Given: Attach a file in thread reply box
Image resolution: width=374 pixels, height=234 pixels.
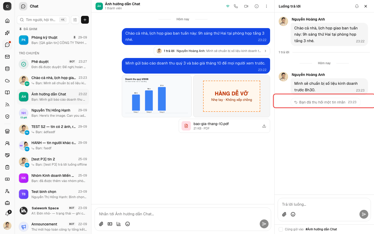Looking at the screenshot, I should 284,214.
